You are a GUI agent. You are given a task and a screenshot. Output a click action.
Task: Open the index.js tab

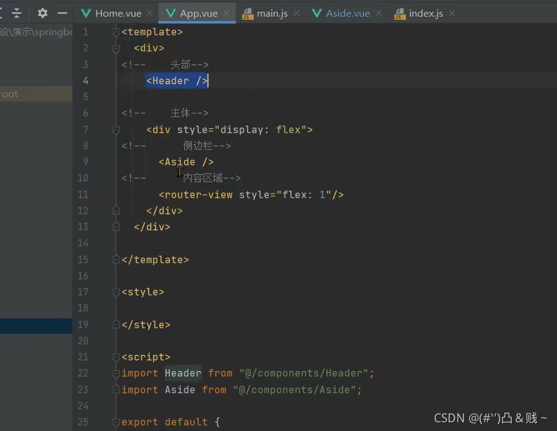(426, 14)
